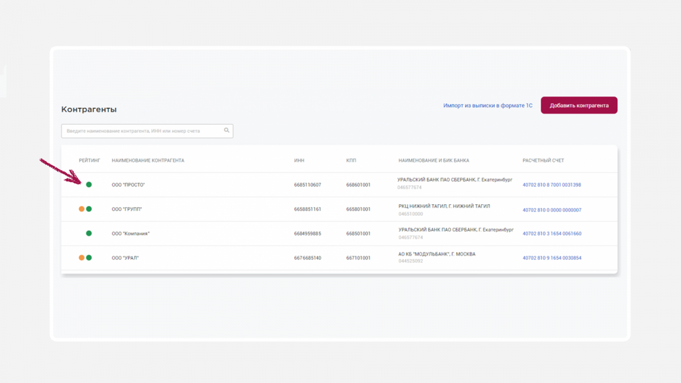Screen dimensions: 681x383
Task: Click the "РЕЙТИНГ" column header
Action: point(90,161)
